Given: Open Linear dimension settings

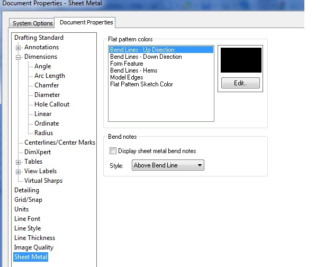Looking at the screenshot, I should pos(43,114).
